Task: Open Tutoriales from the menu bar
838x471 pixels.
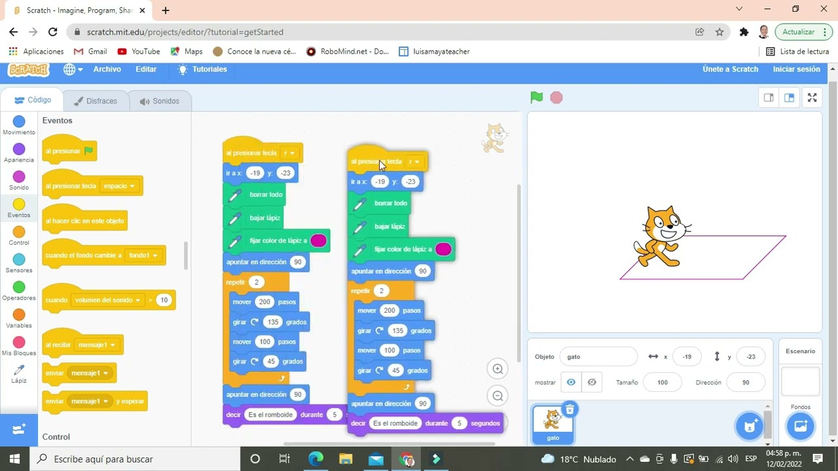Action: point(202,69)
